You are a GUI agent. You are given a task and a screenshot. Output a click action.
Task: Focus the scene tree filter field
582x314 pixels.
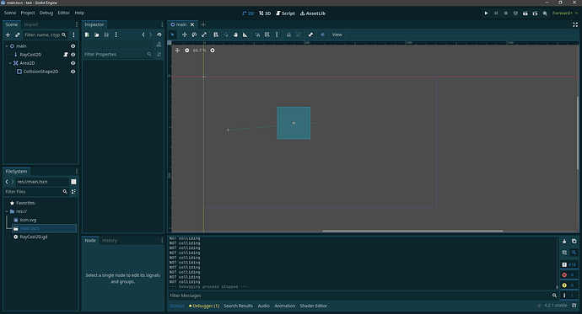pyautogui.click(x=45, y=35)
